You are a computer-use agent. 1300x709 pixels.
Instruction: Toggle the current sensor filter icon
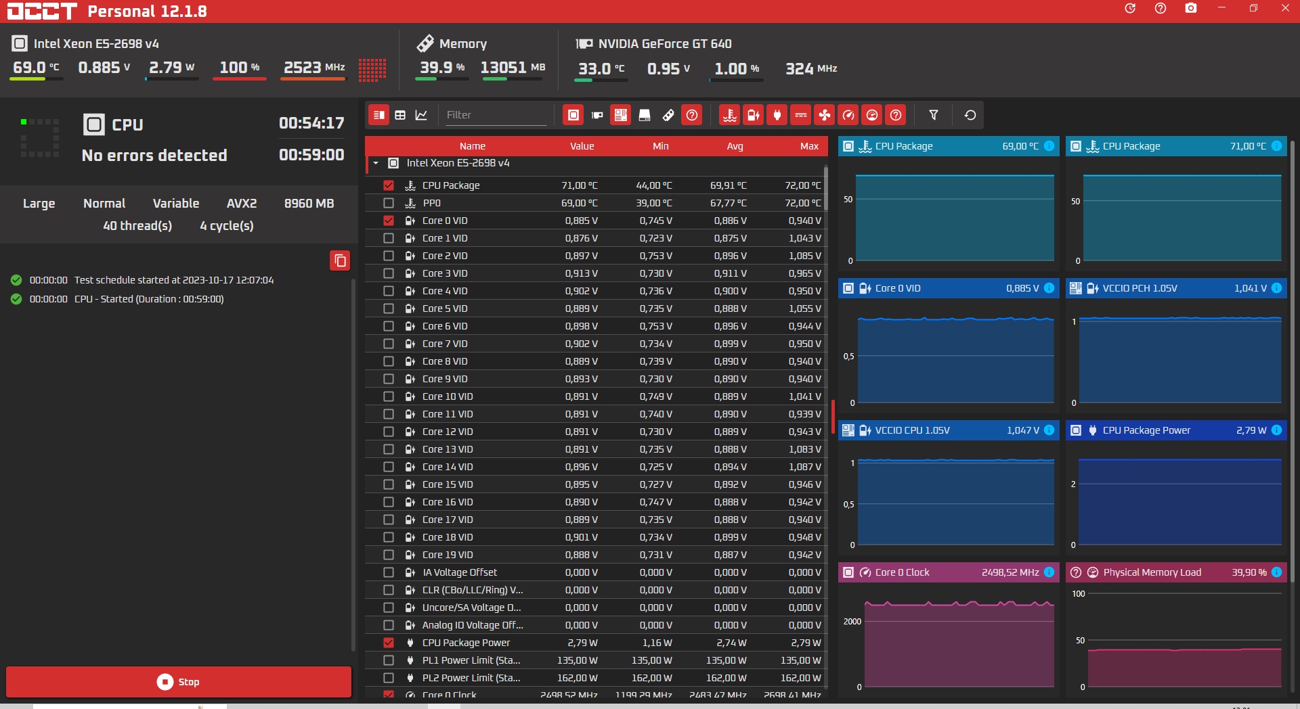pyautogui.click(x=801, y=115)
